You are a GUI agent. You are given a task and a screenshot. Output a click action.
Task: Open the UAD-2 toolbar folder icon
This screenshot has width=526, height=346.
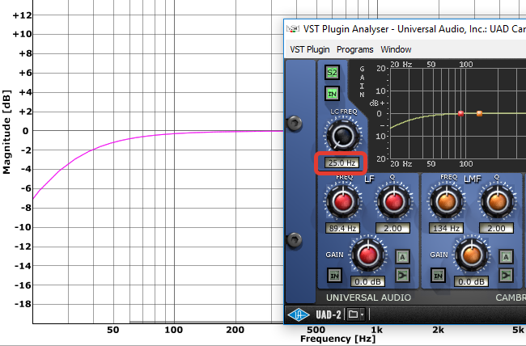coord(353,314)
